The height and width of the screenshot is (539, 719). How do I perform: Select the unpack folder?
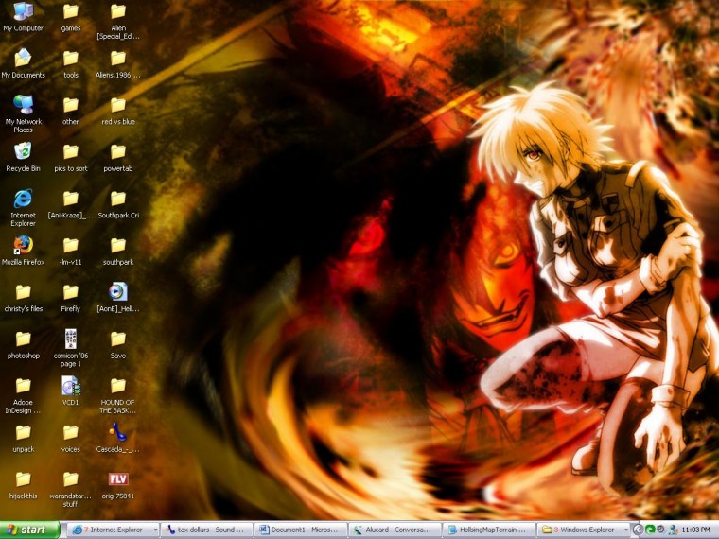click(23, 439)
